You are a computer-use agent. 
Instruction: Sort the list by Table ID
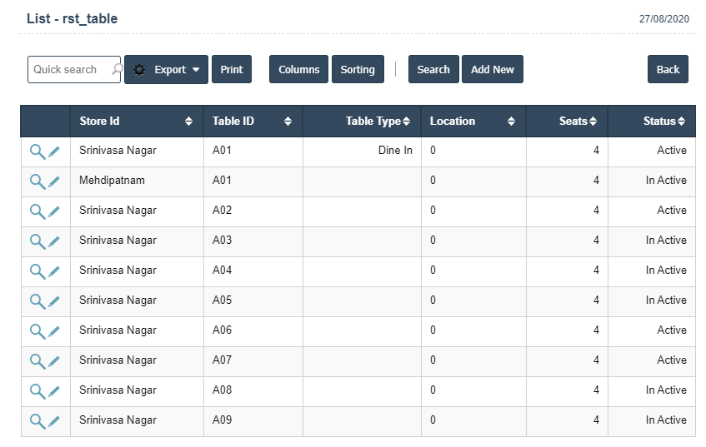[288, 122]
